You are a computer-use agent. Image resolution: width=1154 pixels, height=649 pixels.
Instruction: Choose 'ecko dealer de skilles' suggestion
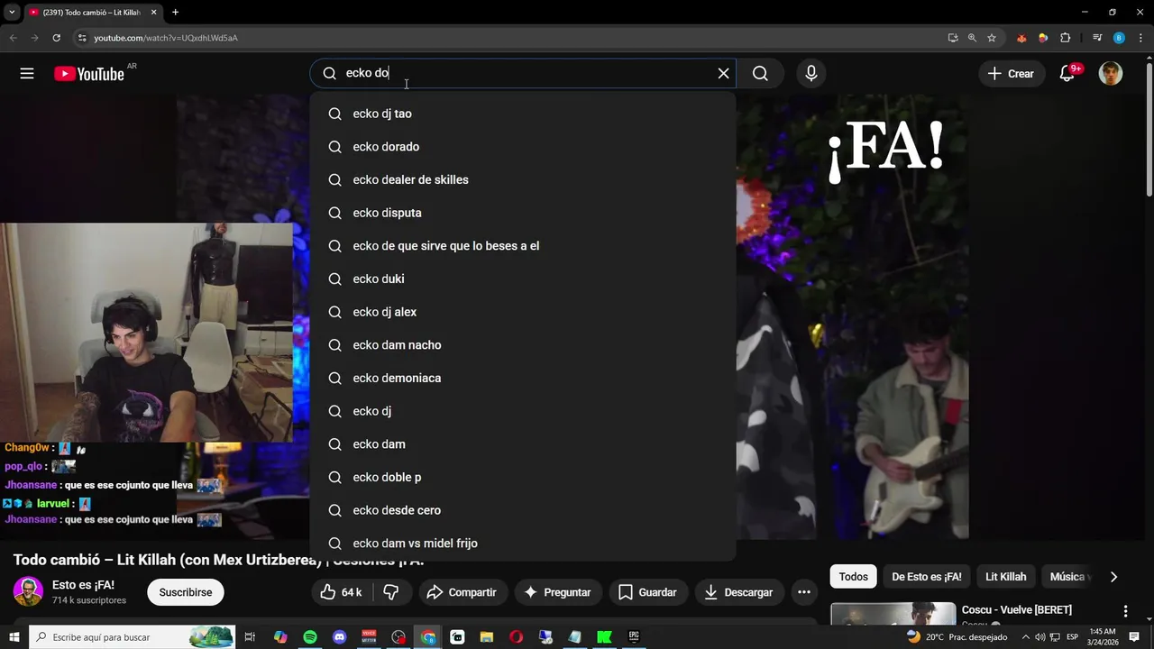pyautogui.click(x=523, y=179)
